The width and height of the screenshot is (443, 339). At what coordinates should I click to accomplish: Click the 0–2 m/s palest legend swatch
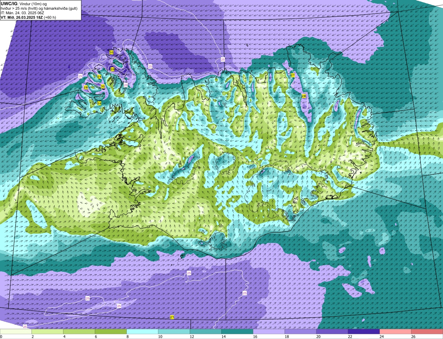click(x=16, y=331)
